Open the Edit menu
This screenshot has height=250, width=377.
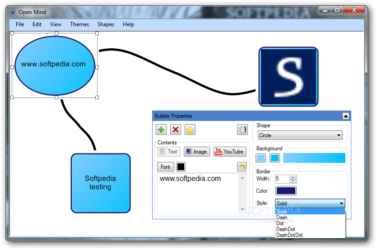[x=37, y=24]
